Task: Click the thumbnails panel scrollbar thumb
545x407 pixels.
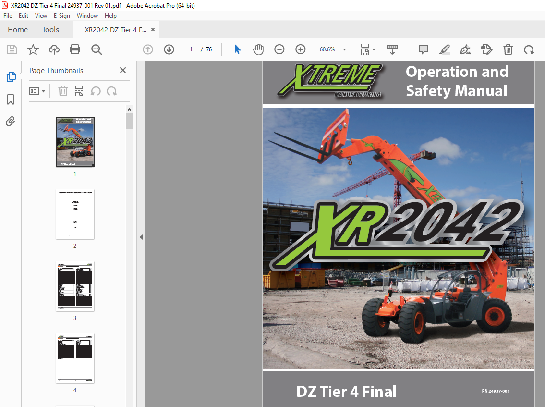Action: click(x=129, y=122)
